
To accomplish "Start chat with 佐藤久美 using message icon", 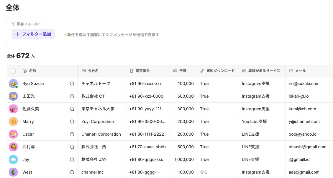I will tap(72, 109).
